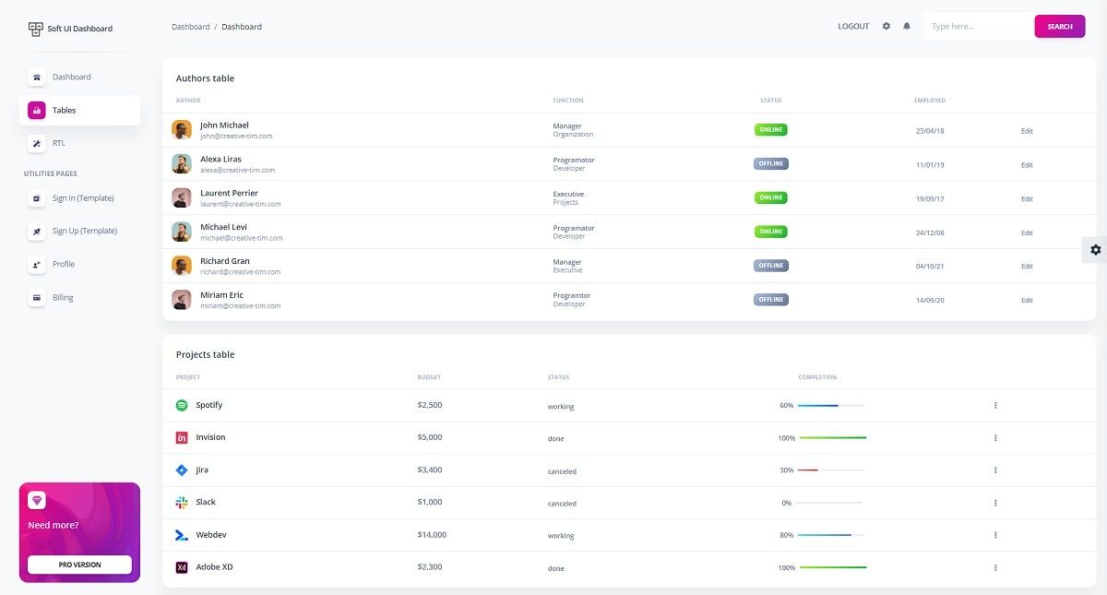1107x595 pixels.
Task: Open the three-dot menu for Adobe XD
Action: (994, 566)
